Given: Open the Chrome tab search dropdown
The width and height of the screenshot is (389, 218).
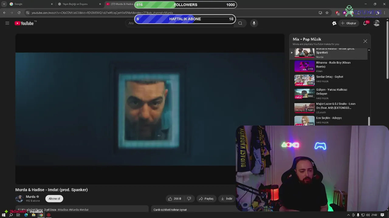Looking at the screenshot, I should 4,4.
